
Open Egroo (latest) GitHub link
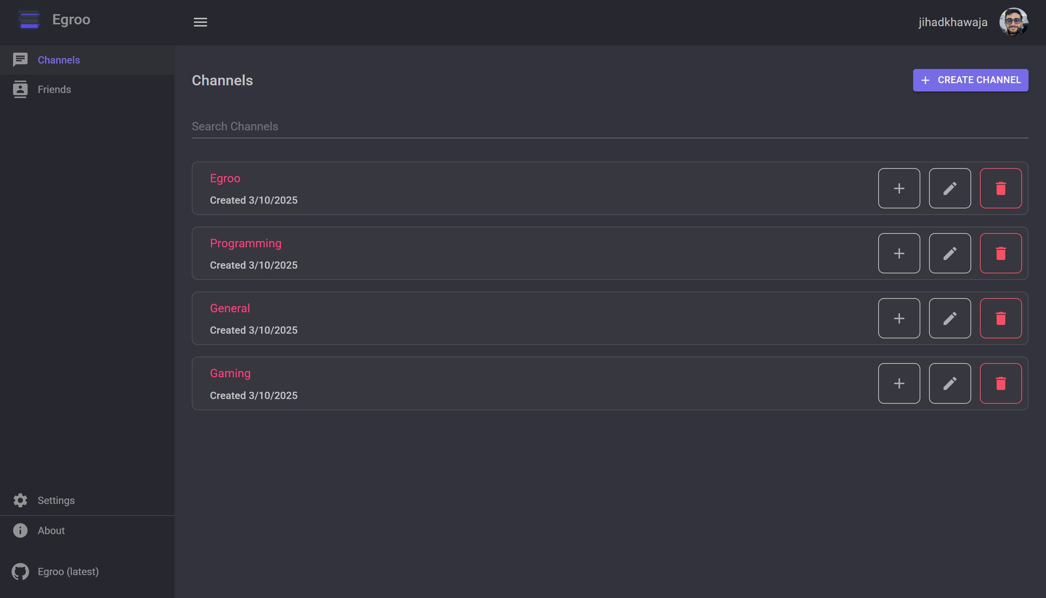click(68, 572)
